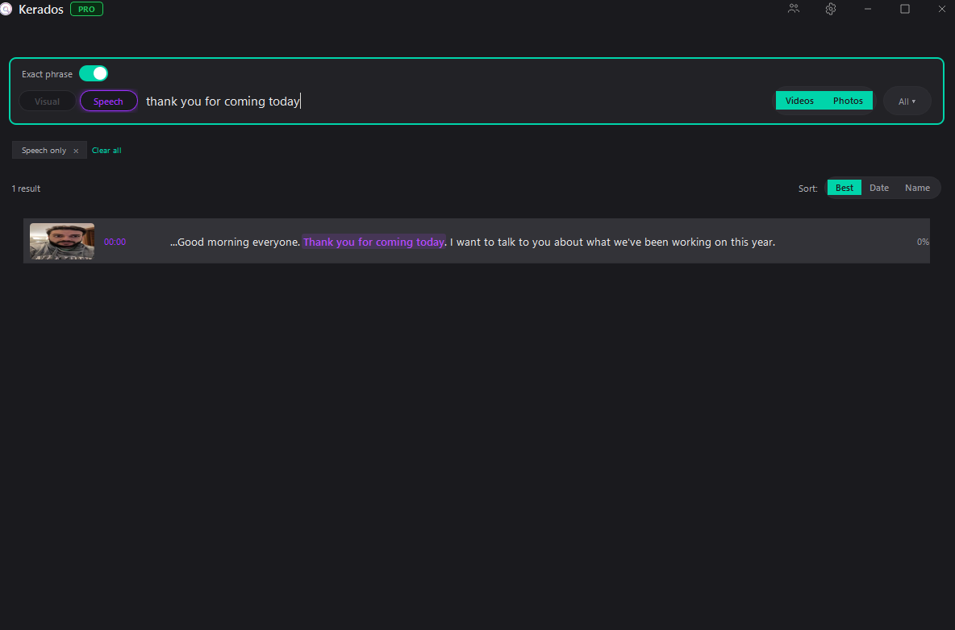Open the people/accounts icon
This screenshot has width=955, height=630.
pos(794,9)
